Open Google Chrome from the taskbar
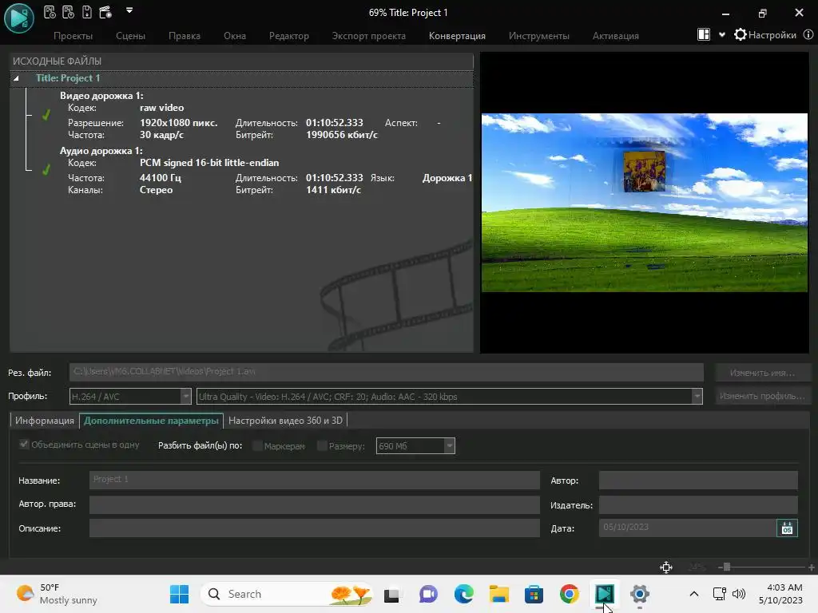Image resolution: width=818 pixels, height=613 pixels. (569, 594)
